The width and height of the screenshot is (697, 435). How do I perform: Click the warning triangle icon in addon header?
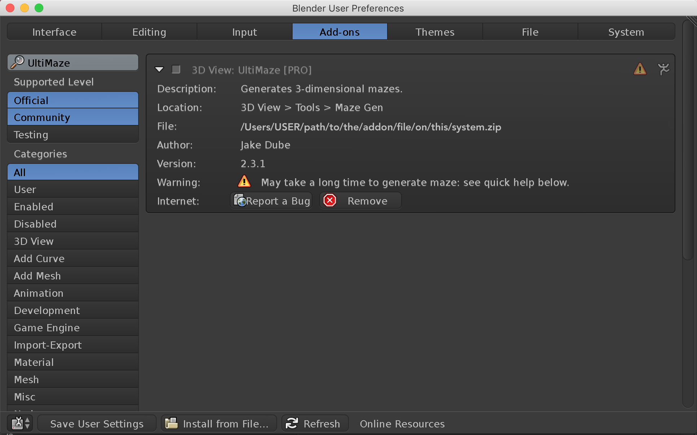(x=640, y=69)
